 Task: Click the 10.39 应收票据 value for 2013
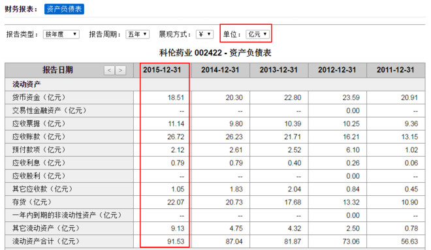click(293, 123)
